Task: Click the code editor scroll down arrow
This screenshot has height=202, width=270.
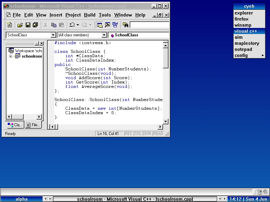Action: (x=165, y=122)
